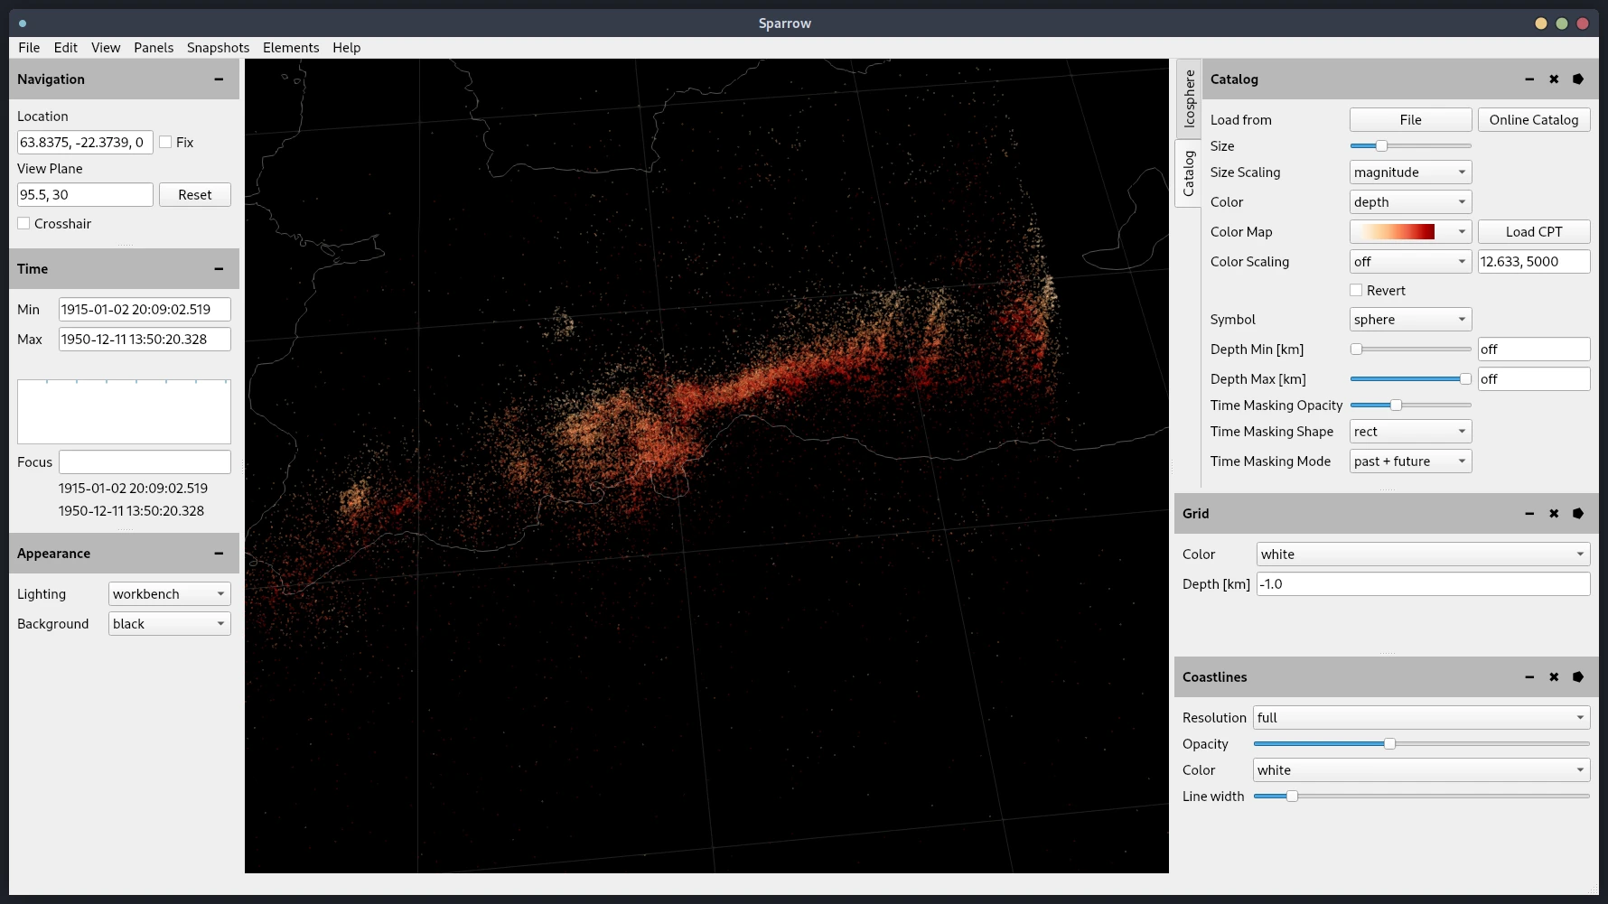Remove the Grid panel using its X icon
The width and height of the screenshot is (1608, 904).
pos(1554,514)
